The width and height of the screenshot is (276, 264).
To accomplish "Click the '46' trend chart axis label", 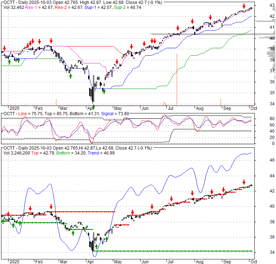I will coord(272,160).
